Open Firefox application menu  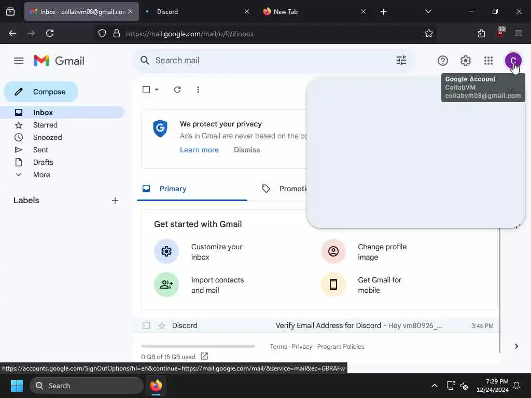point(519,33)
